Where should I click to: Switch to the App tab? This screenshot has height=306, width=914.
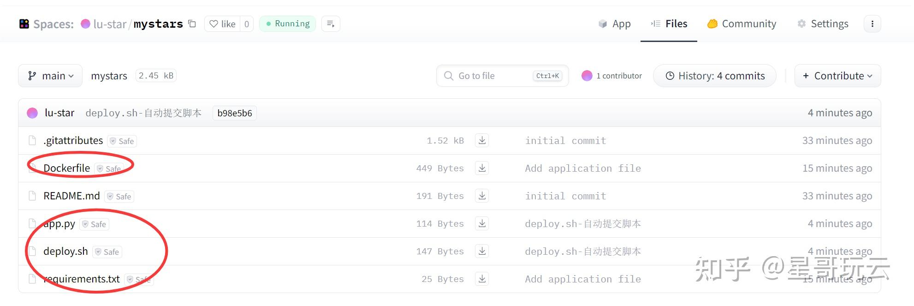[614, 24]
